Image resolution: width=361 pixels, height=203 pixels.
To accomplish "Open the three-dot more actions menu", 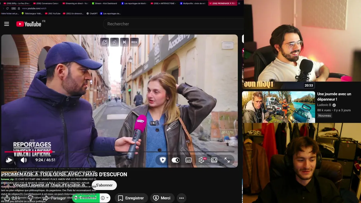I will [x=182, y=198].
